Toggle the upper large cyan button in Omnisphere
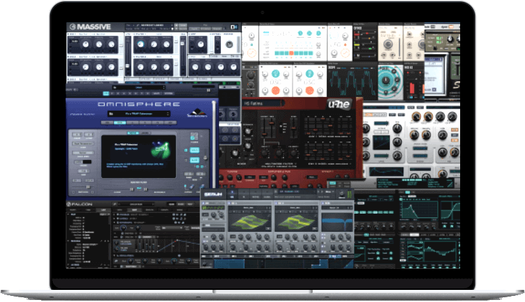 pyautogui.click(x=195, y=150)
